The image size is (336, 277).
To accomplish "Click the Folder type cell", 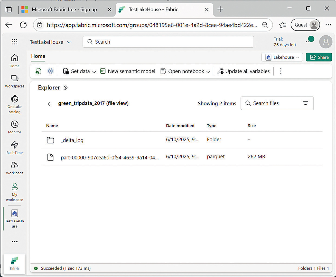I will click(x=214, y=140).
